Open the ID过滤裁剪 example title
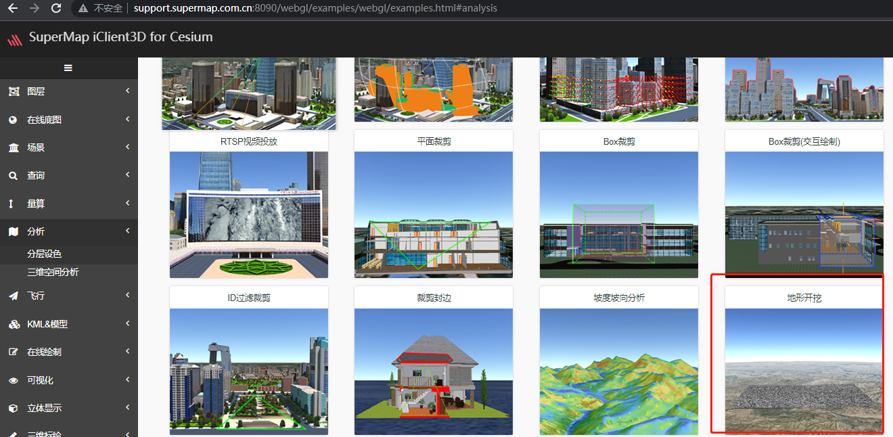This screenshot has height=437, width=893. (249, 298)
